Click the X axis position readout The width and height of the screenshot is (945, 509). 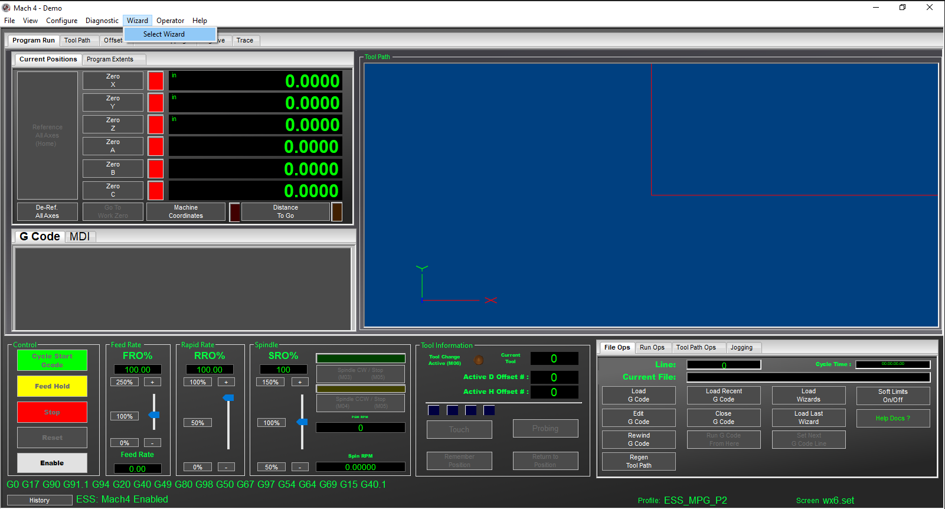[x=256, y=81]
